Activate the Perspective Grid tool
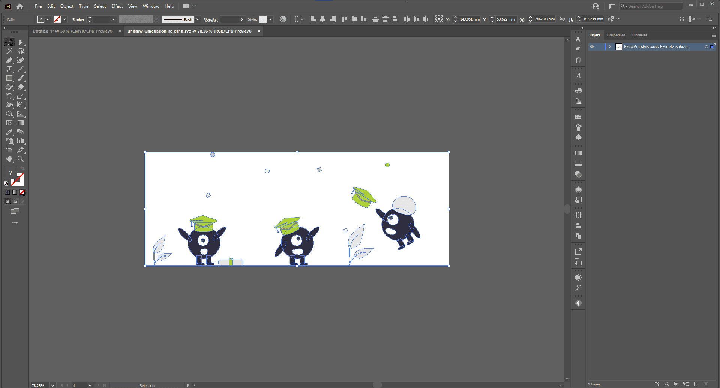 [x=21, y=114]
